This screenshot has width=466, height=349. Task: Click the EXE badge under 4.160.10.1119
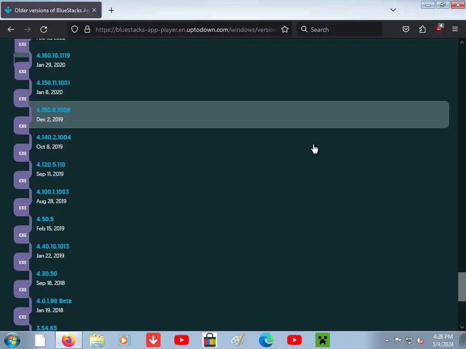point(23,71)
